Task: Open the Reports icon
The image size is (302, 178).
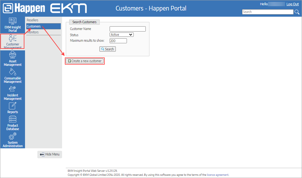Action: coord(13,106)
